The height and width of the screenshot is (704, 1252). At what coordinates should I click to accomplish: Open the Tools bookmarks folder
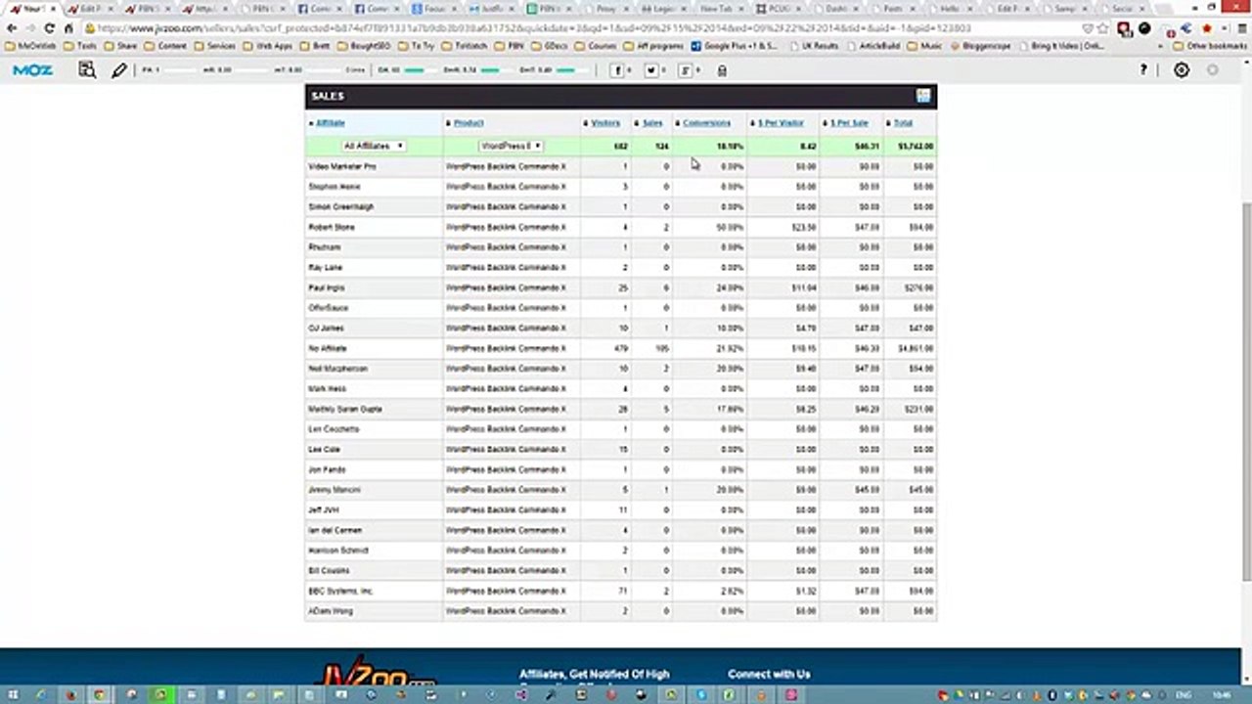click(78, 46)
